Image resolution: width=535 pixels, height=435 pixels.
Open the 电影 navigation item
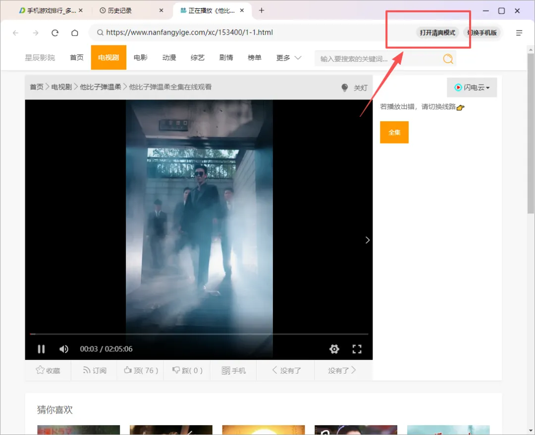coord(141,57)
